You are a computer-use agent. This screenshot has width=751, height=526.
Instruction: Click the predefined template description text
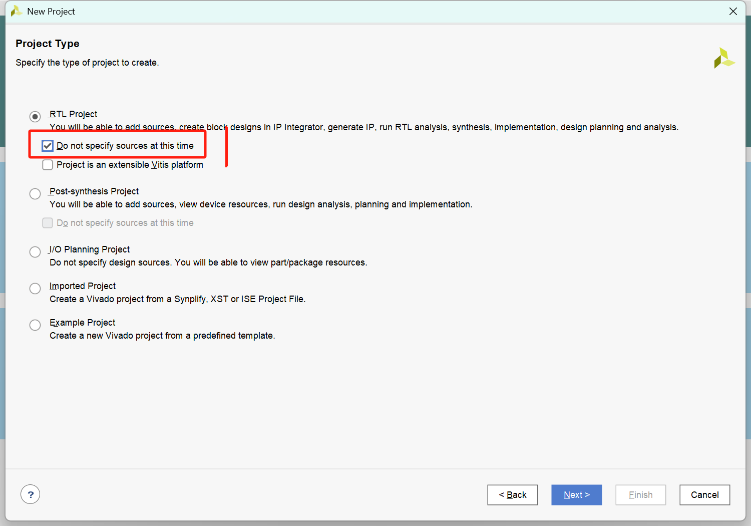(162, 336)
